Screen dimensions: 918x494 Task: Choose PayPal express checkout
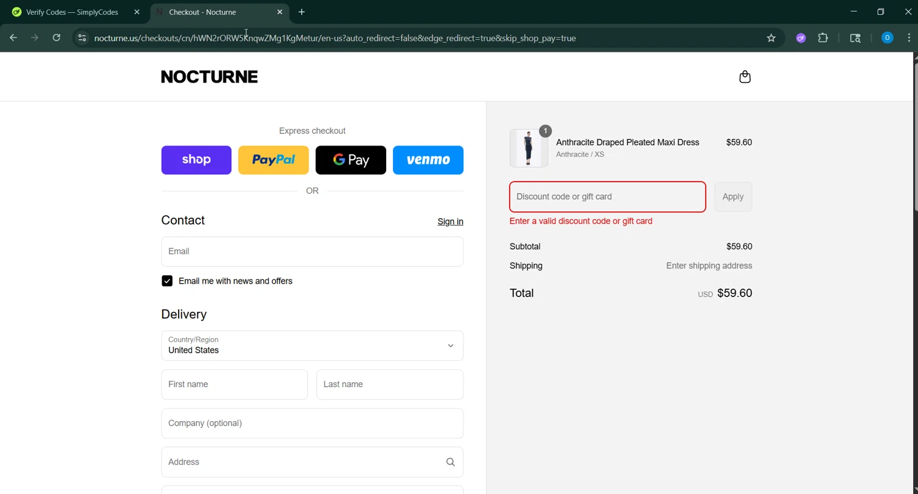coord(274,160)
